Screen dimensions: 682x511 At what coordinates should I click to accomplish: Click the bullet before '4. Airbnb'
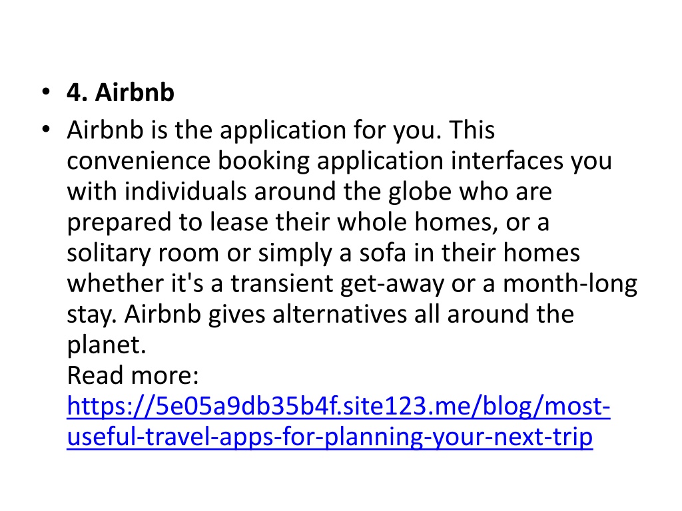46,92
